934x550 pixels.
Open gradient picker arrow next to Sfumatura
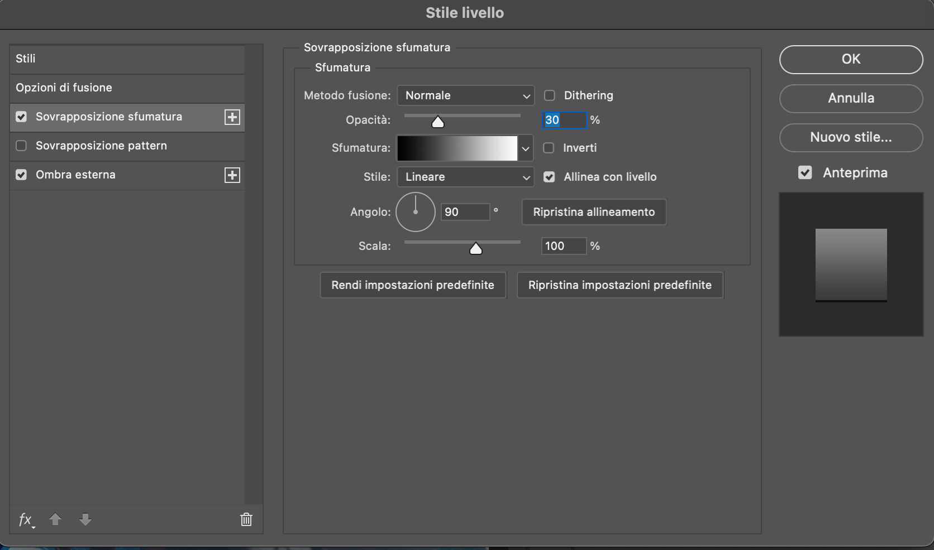point(526,148)
